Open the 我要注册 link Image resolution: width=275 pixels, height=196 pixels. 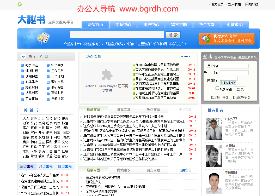(219, 97)
